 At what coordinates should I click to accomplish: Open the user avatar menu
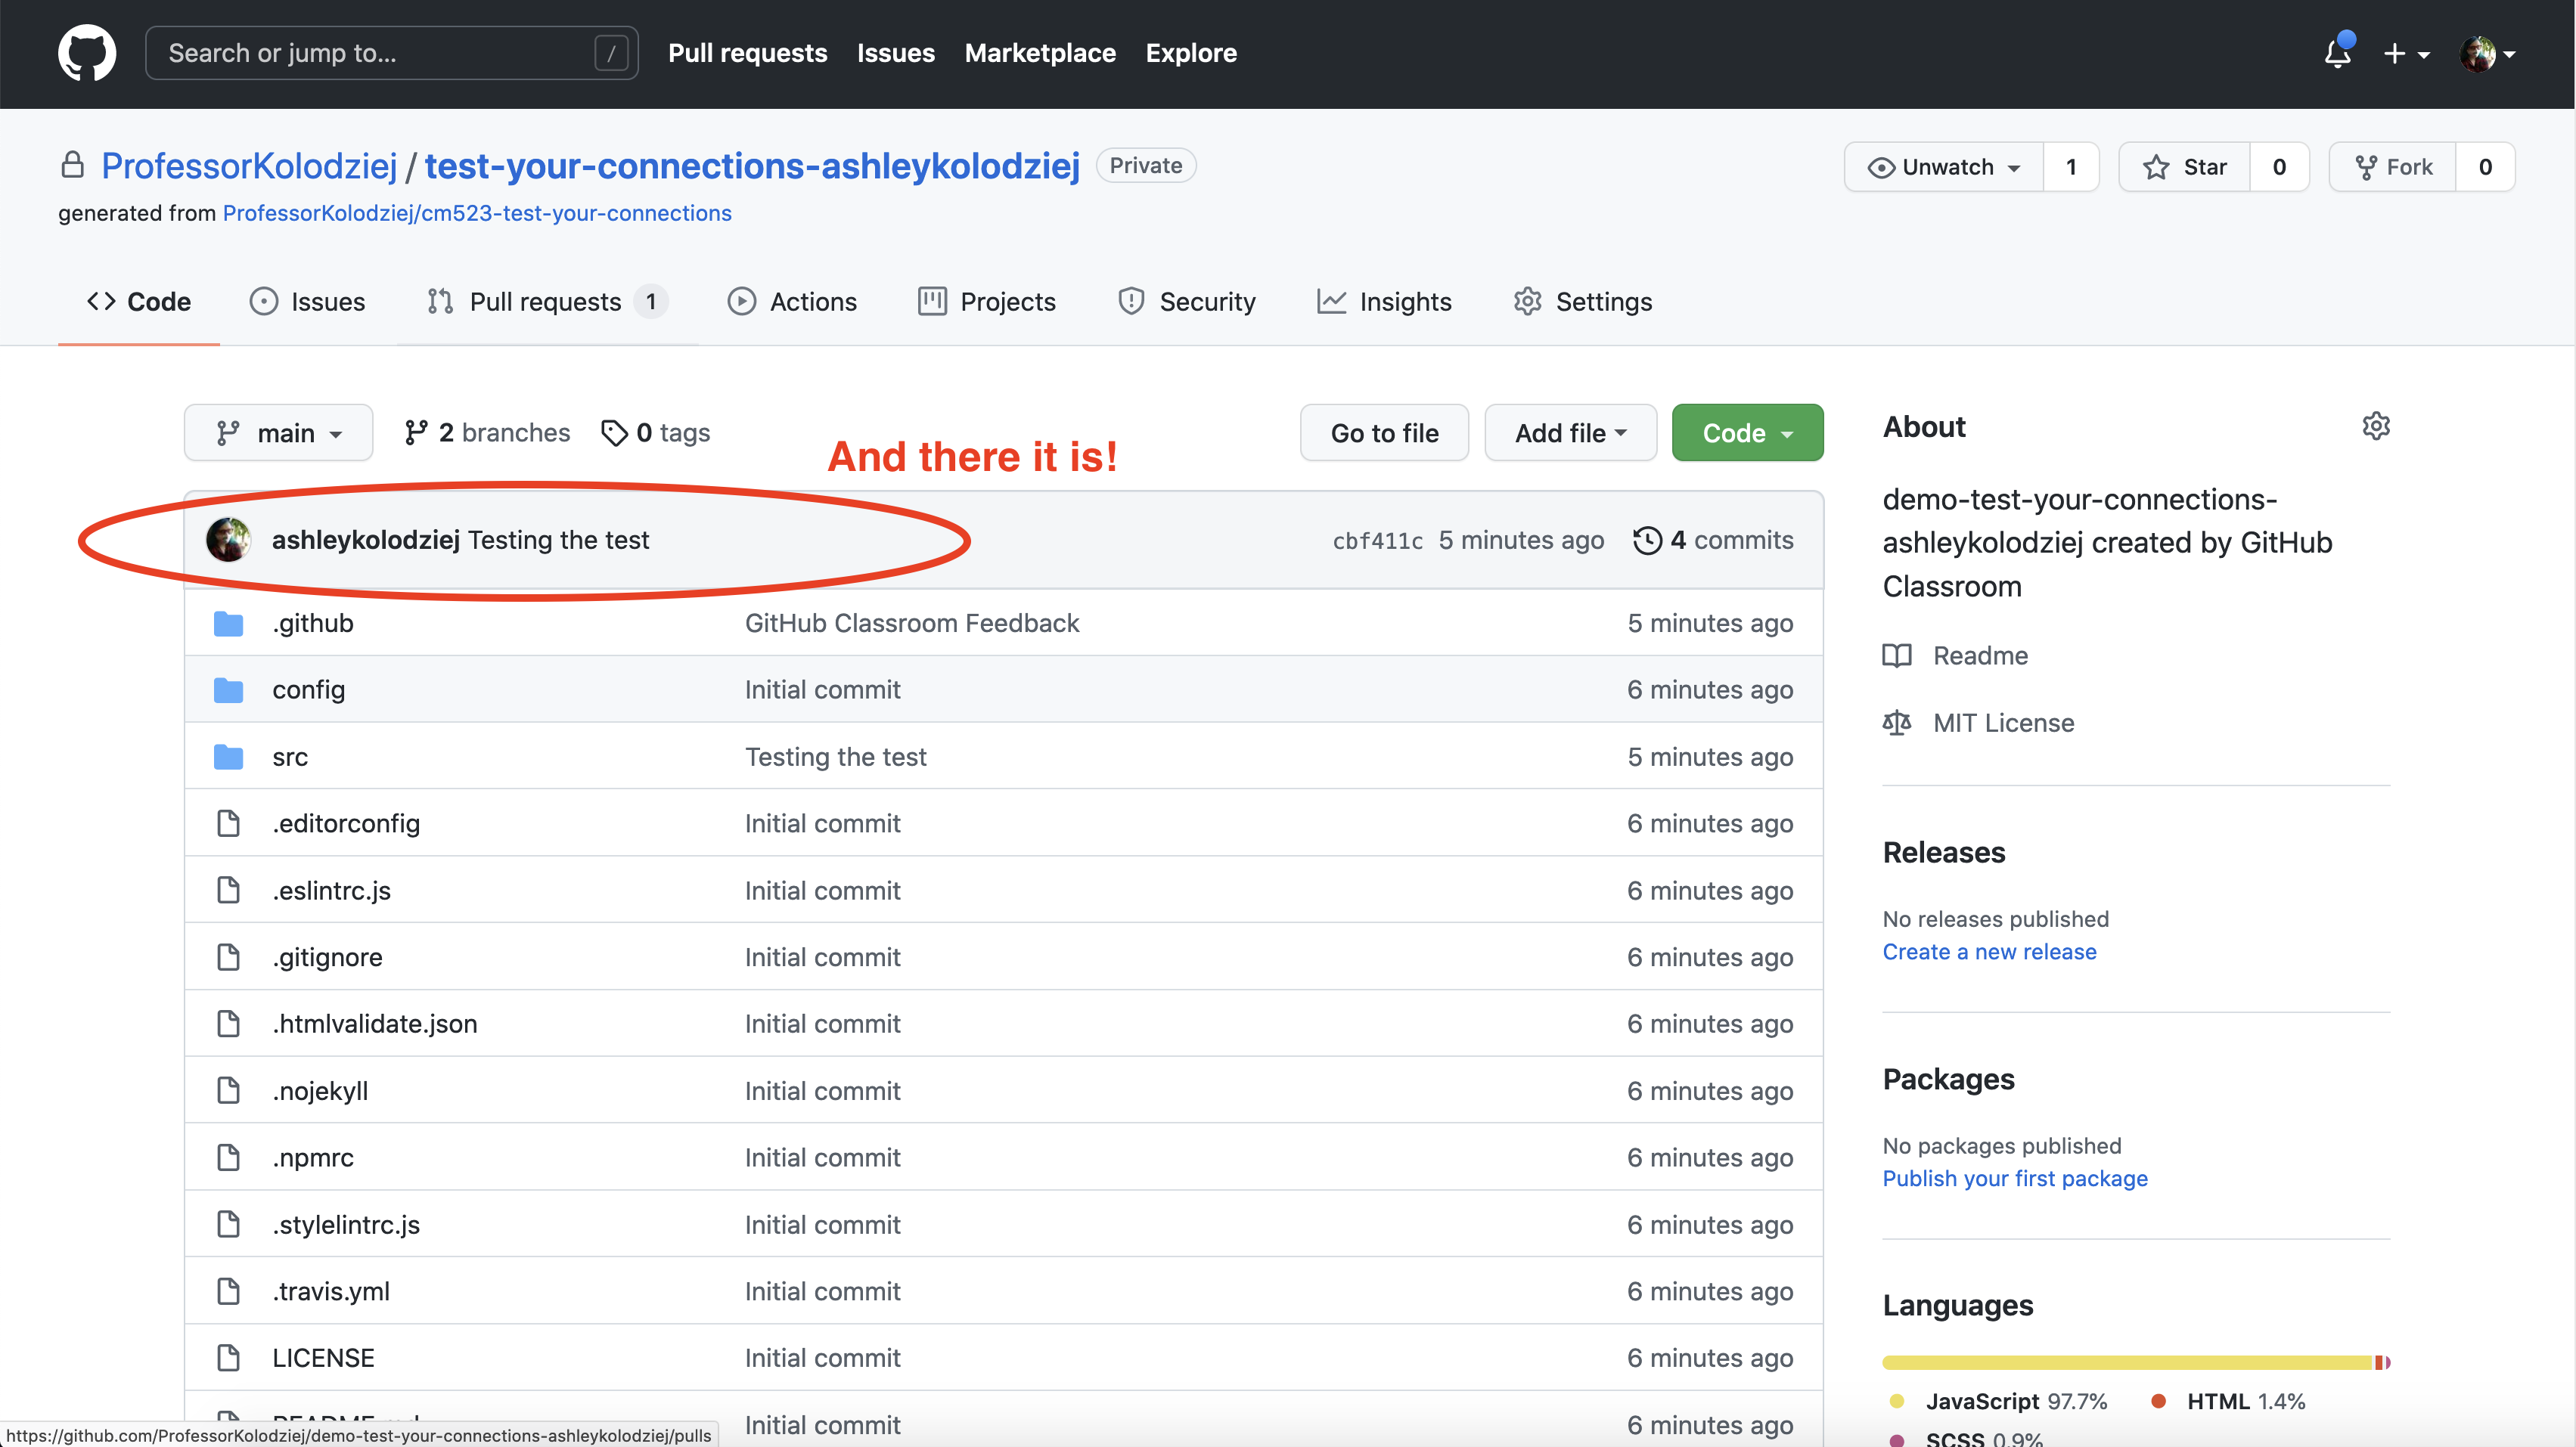2487,54
